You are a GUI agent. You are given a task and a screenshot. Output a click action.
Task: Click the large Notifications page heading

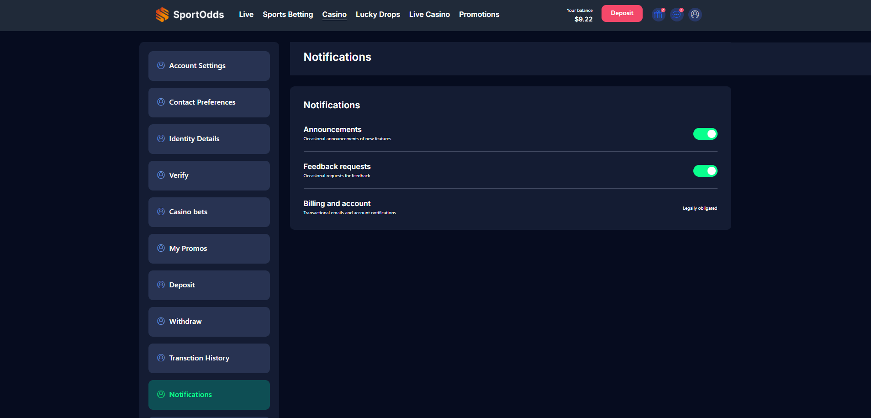[x=338, y=57]
